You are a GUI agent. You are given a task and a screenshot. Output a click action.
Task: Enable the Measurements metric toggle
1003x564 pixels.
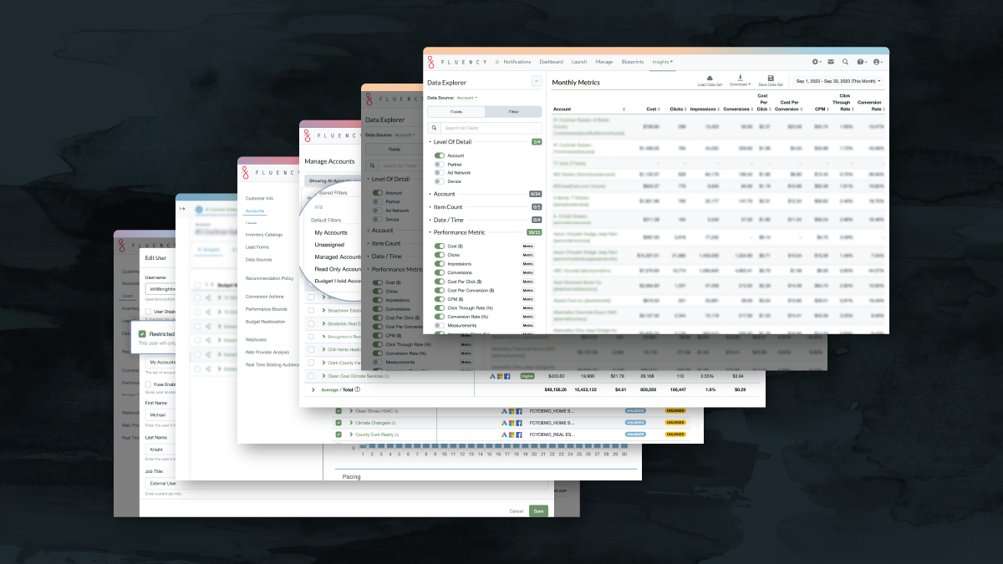coord(438,325)
